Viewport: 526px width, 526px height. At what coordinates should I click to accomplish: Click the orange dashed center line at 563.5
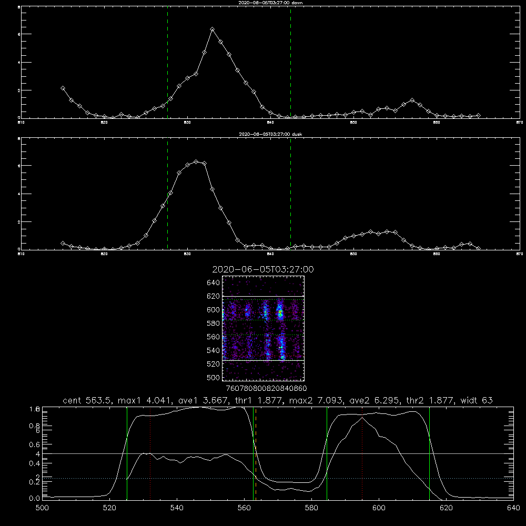[x=256, y=453]
